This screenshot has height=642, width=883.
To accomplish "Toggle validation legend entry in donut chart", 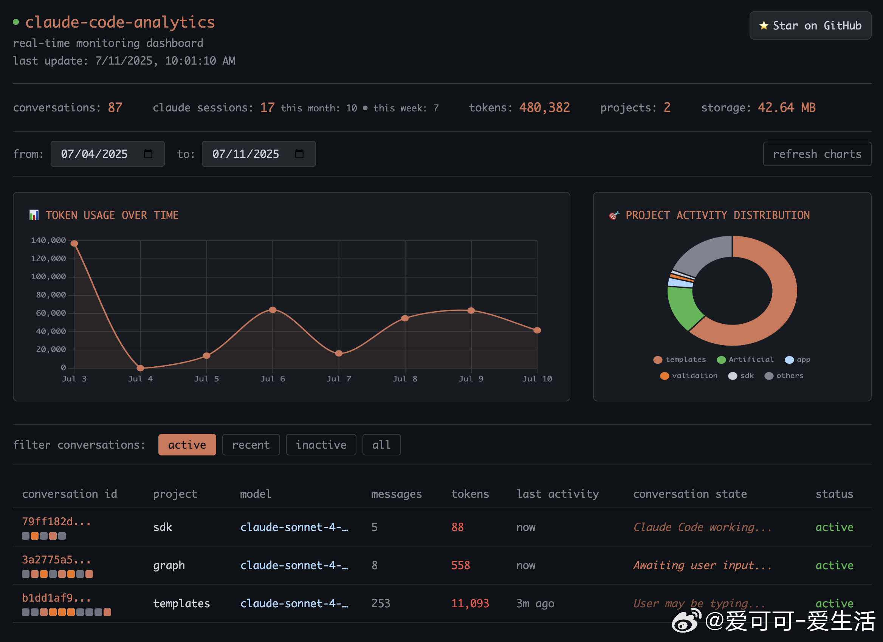I will [x=688, y=376].
